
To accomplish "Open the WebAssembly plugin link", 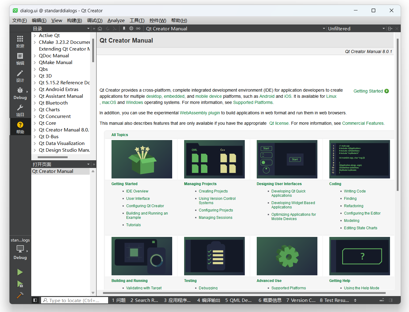I will [200, 113].
